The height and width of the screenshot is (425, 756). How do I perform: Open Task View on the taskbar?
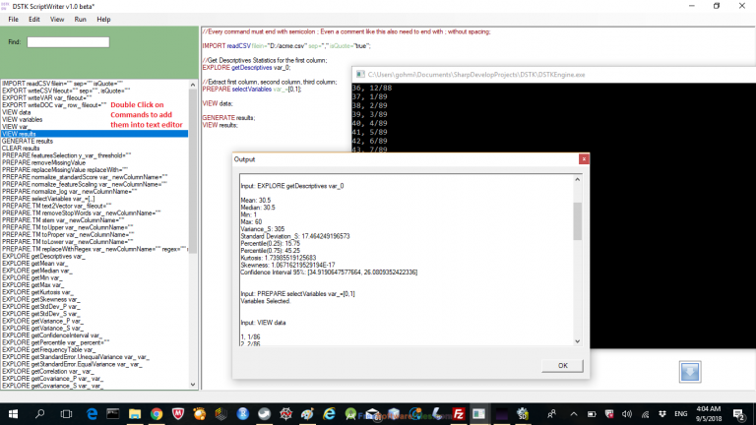tap(65, 413)
